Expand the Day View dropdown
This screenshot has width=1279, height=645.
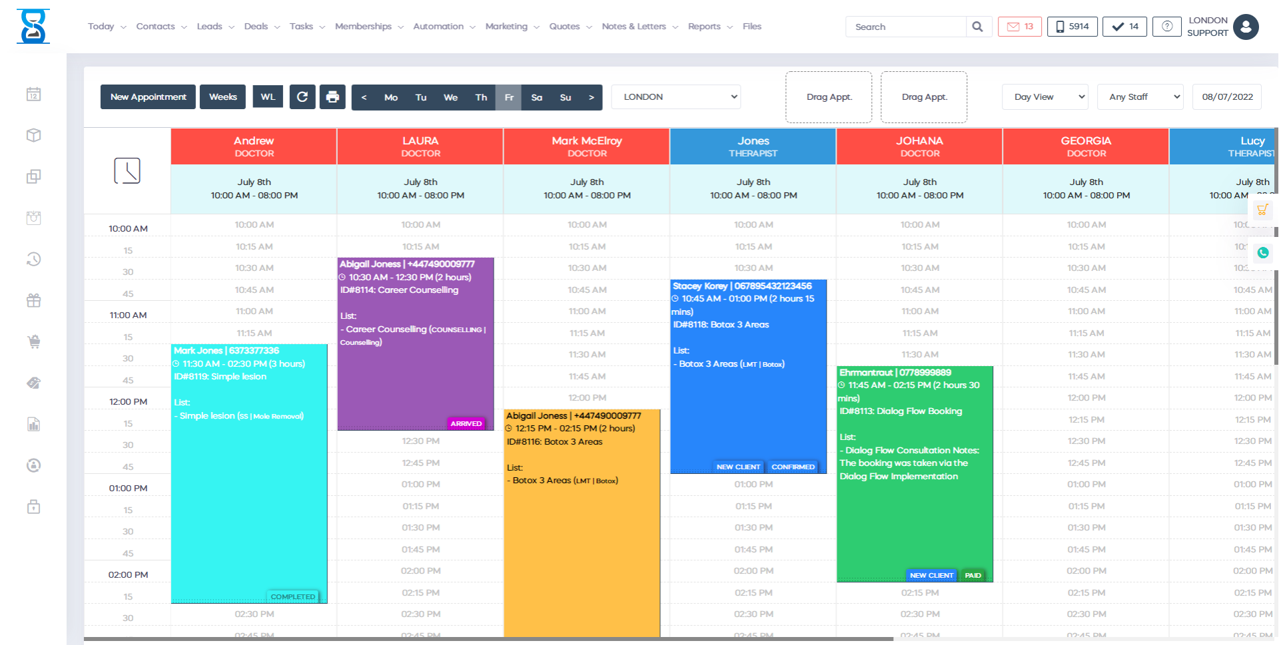pos(1044,97)
